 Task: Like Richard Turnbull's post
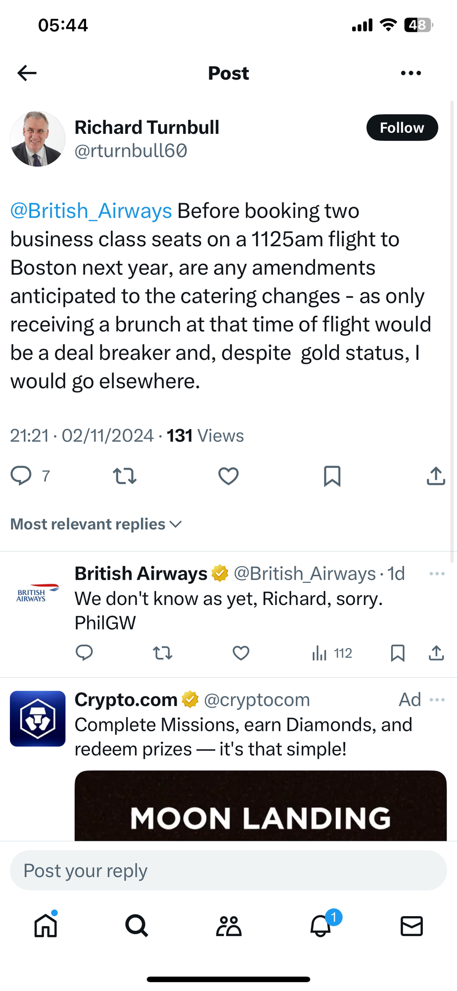[x=228, y=476]
